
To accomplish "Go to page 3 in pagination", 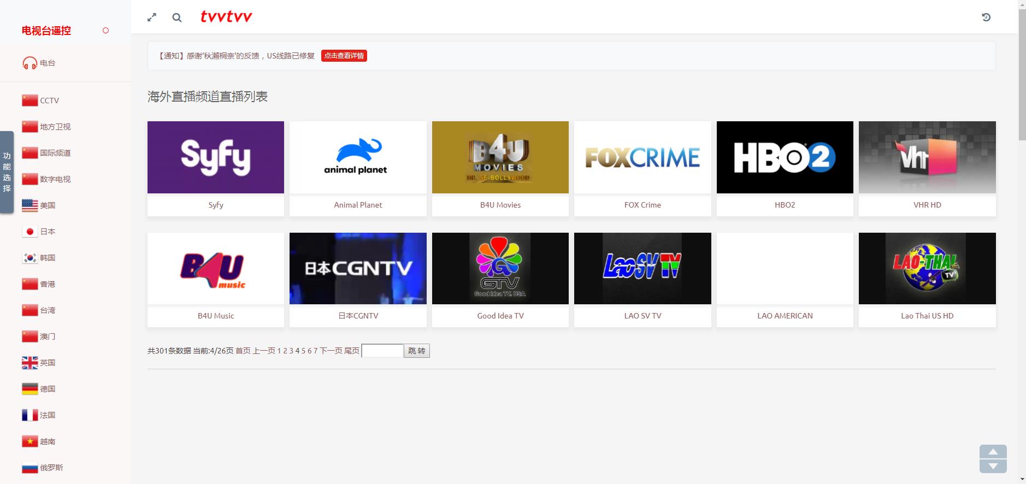I will point(291,351).
